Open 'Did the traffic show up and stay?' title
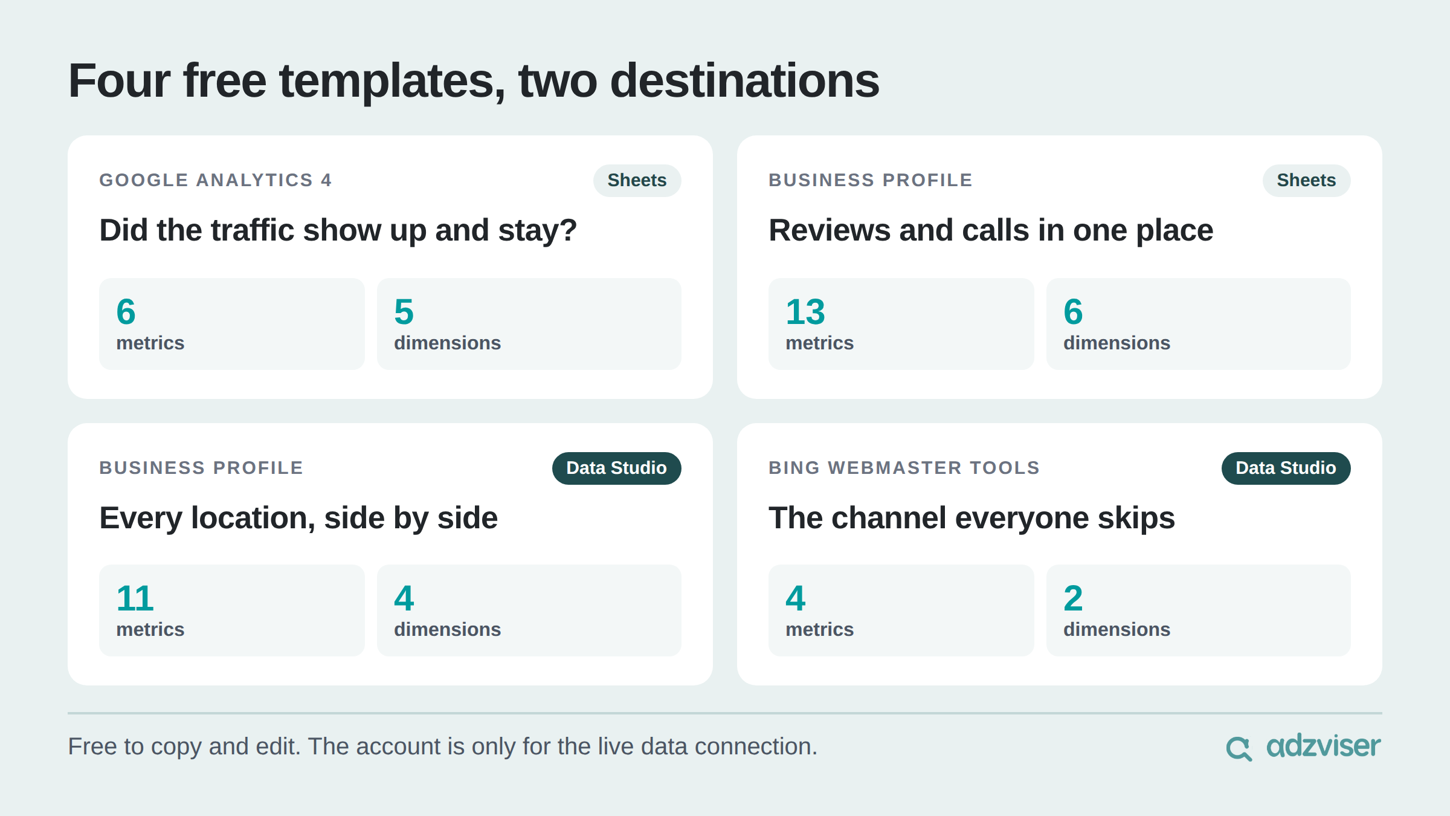Image resolution: width=1450 pixels, height=816 pixels. coord(338,230)
